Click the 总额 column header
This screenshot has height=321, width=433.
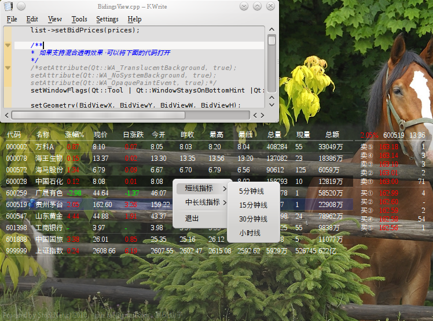pyautogui.click(x=332, y=135)
